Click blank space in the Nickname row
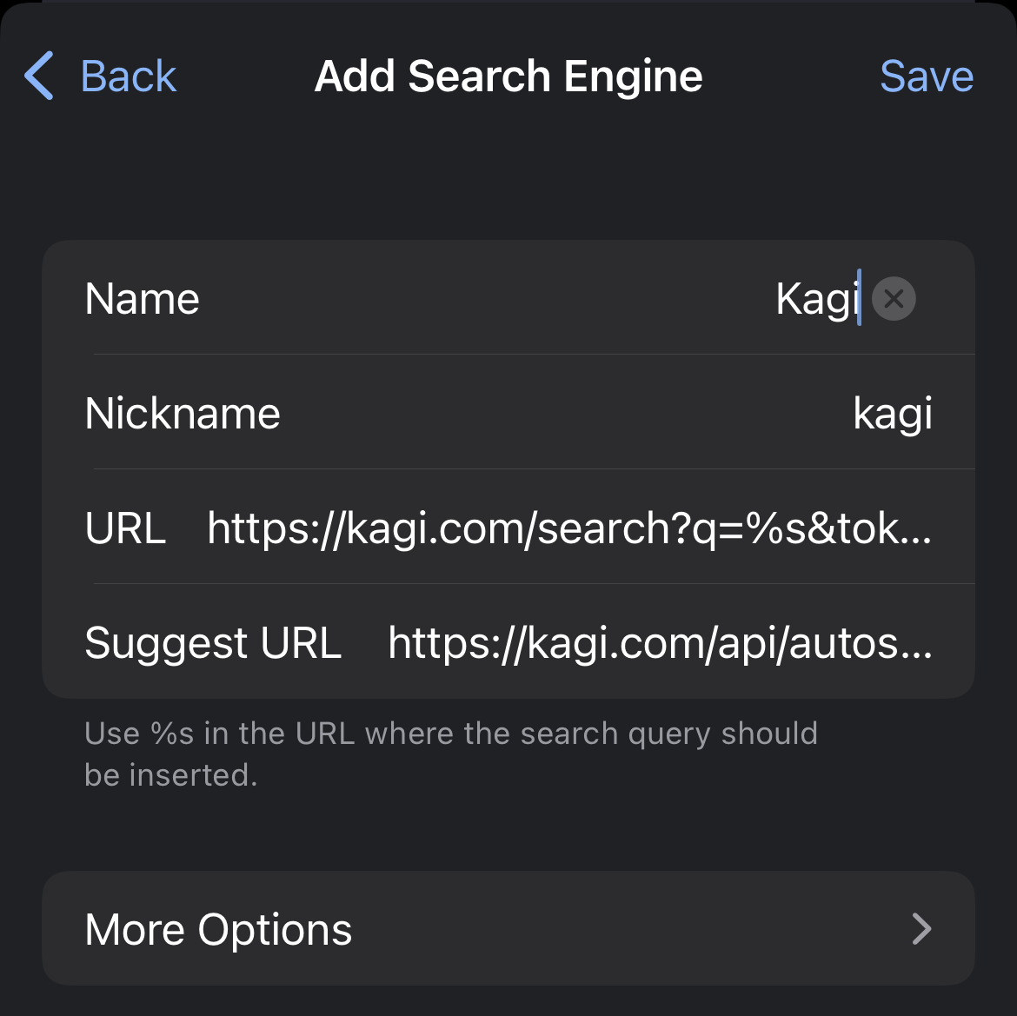 pyautogui.click(x=565, y=414)
